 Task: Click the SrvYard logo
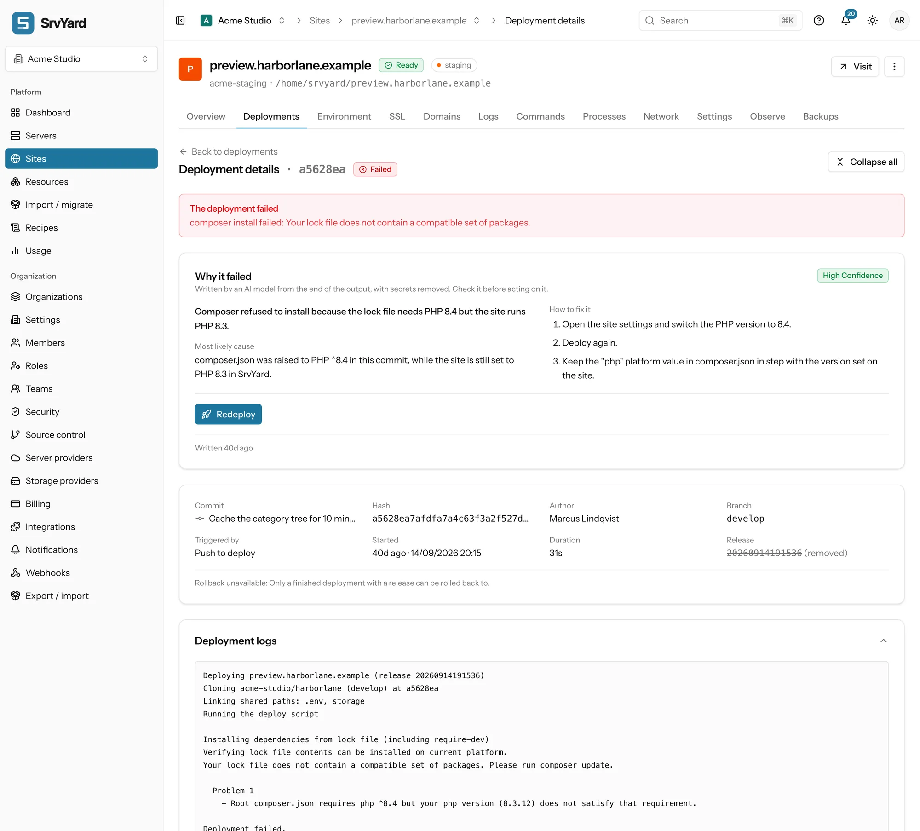[49, 23]
